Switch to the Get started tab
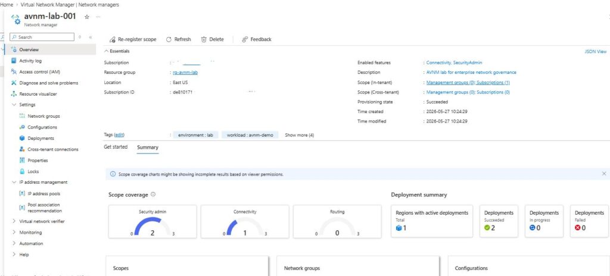 (x=116, y=147)
